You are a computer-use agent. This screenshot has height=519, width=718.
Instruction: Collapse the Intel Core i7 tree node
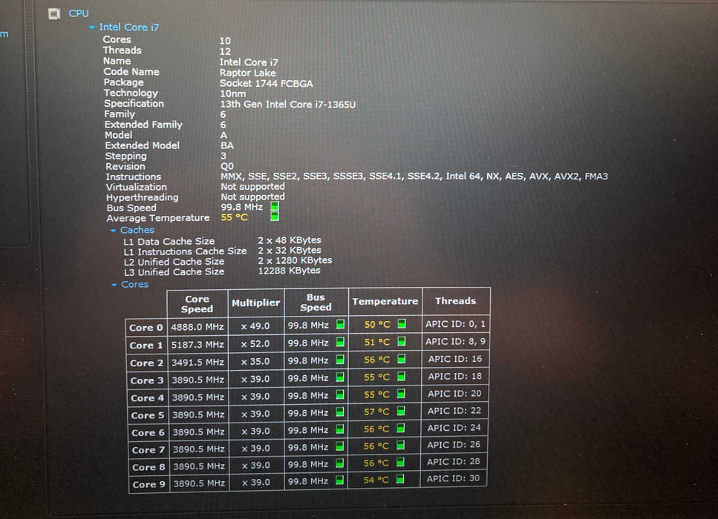coord(91,27)
